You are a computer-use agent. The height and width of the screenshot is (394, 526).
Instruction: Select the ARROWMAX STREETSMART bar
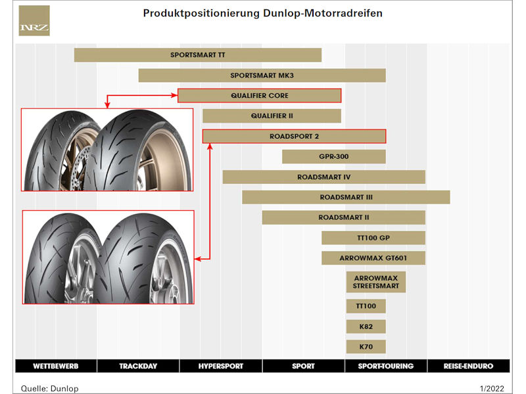pyautogui.click(x=375, y=282)
